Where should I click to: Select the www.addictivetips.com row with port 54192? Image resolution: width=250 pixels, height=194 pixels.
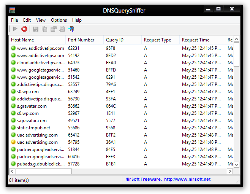pyautogui.click(x=121, y=56)
